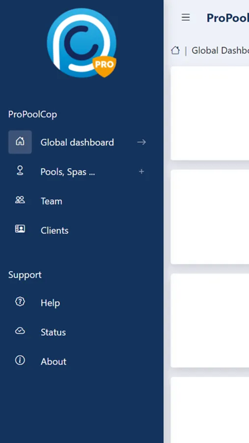Screen dimensions: 249x443
Task: Open the Pools, Spas ... menu item
Action: coord(68,171)
